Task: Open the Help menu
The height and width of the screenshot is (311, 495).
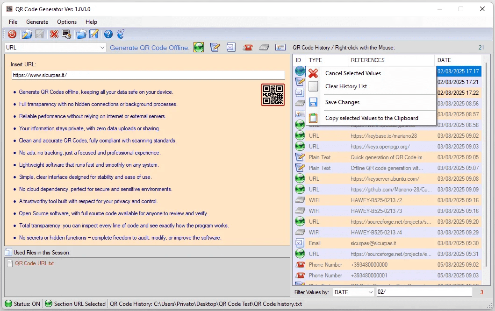Action: [91, 22]
